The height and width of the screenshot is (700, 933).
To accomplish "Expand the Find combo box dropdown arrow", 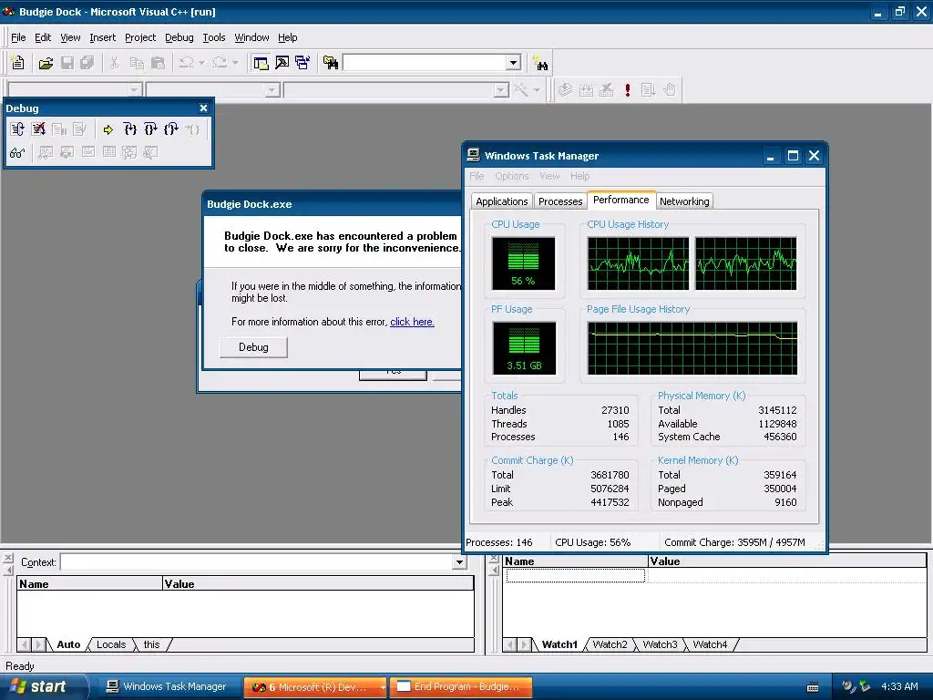I will point(514,63).
